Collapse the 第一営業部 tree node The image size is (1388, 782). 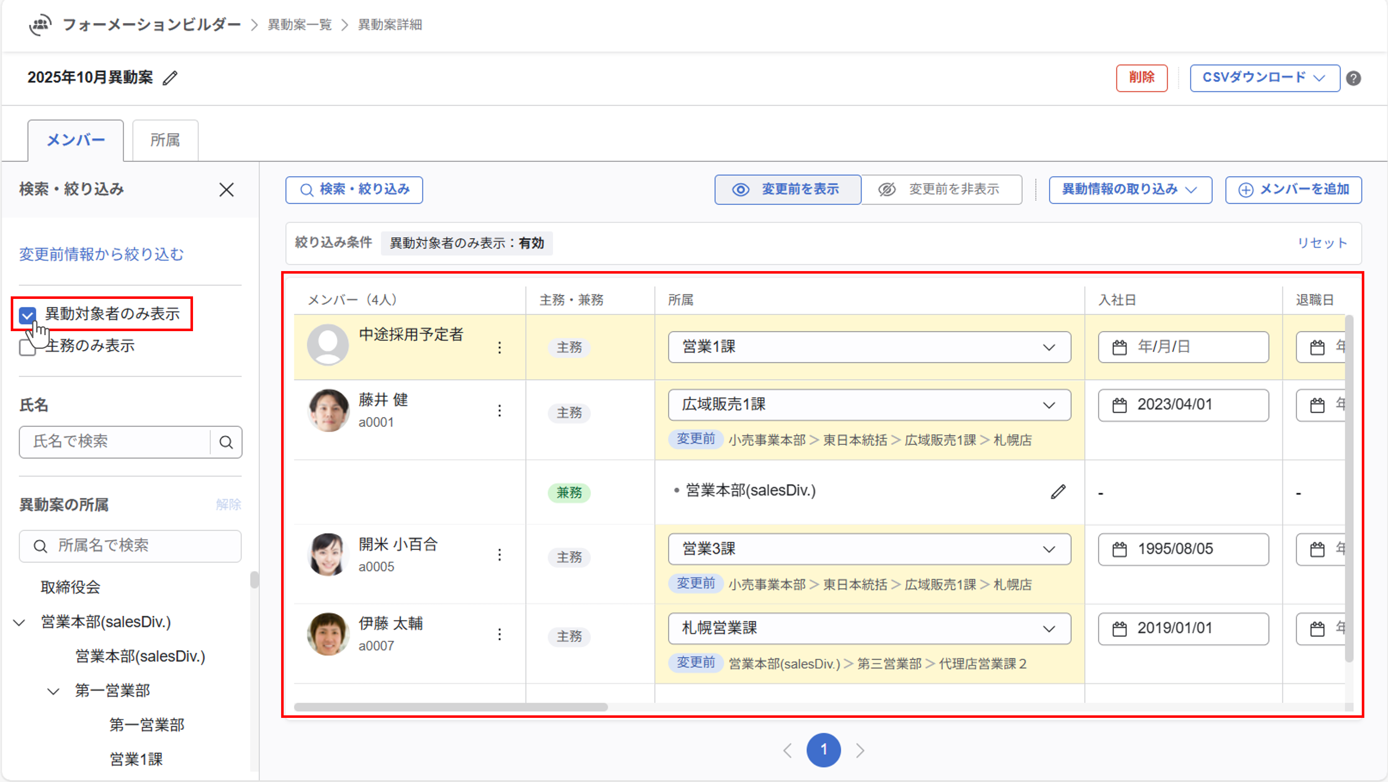(53, 691)
